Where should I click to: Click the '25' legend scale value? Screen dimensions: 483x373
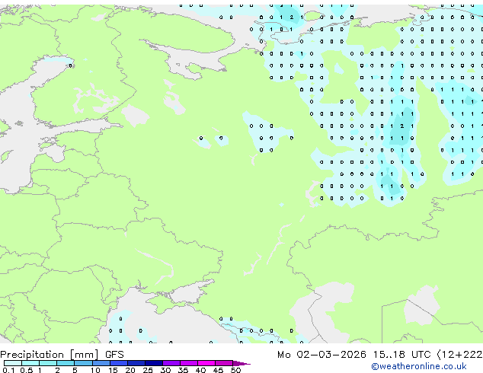click(148, 370)
